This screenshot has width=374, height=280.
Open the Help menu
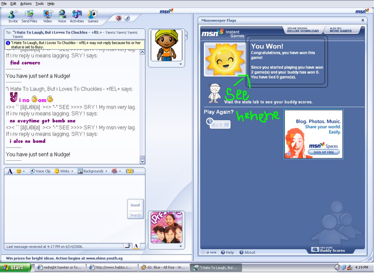51,4
